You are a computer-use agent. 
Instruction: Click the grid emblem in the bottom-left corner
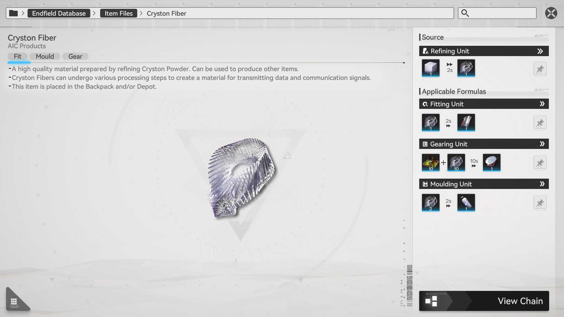(14, 301)
